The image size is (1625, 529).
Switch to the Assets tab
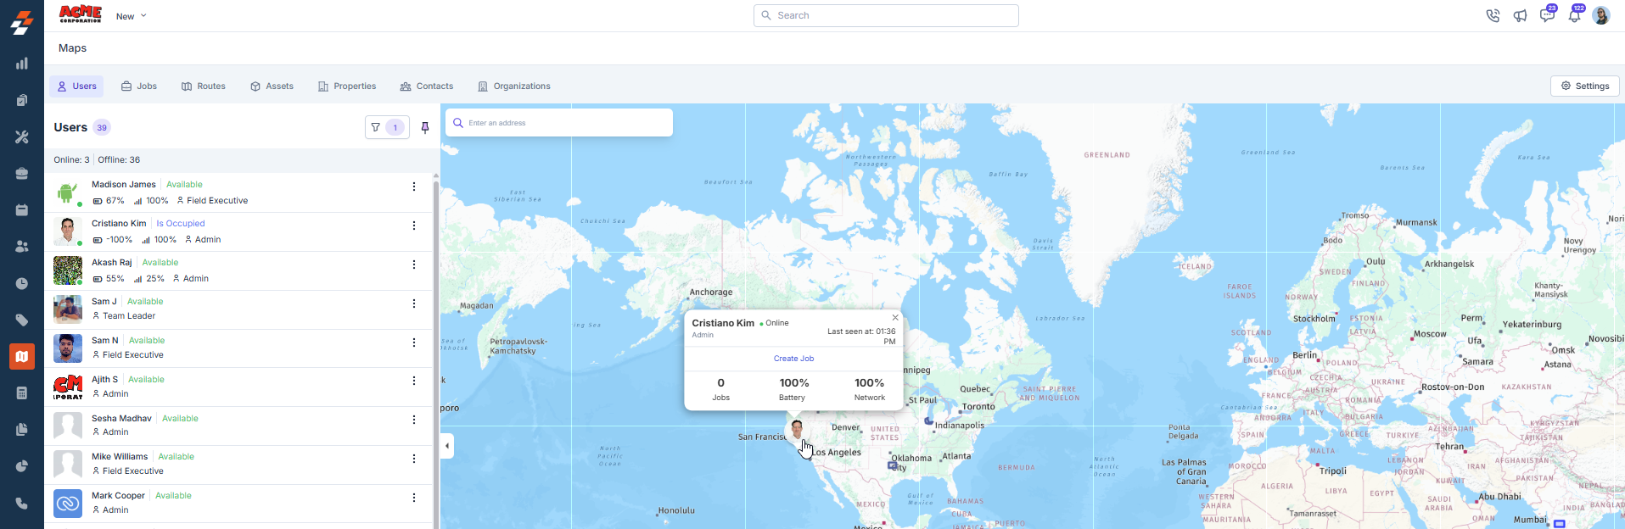pos(272,86)
